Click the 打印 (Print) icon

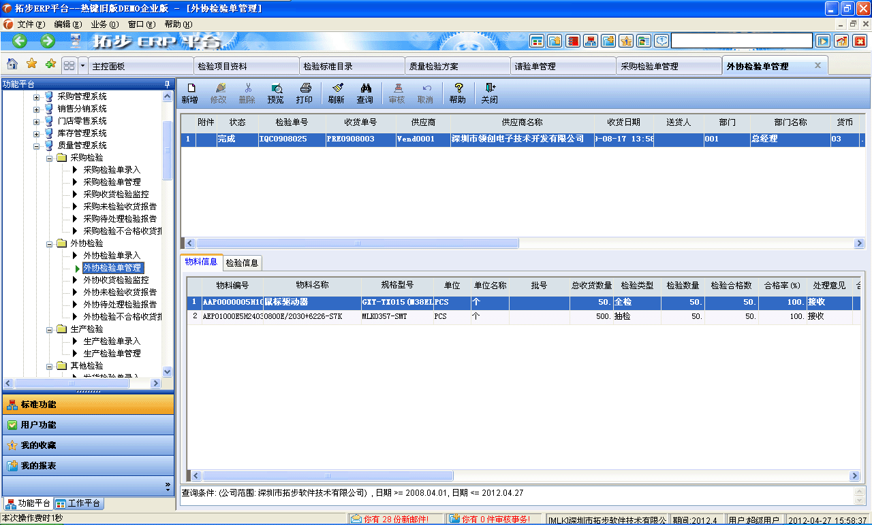click(x=305, y=93)
